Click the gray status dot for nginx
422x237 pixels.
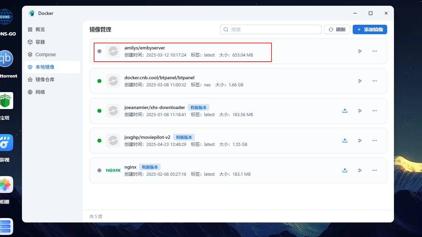tap(99, 170)
